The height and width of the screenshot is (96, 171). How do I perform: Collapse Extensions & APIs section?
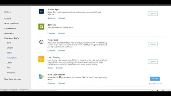pyautogui.click(x=12, y=38)
